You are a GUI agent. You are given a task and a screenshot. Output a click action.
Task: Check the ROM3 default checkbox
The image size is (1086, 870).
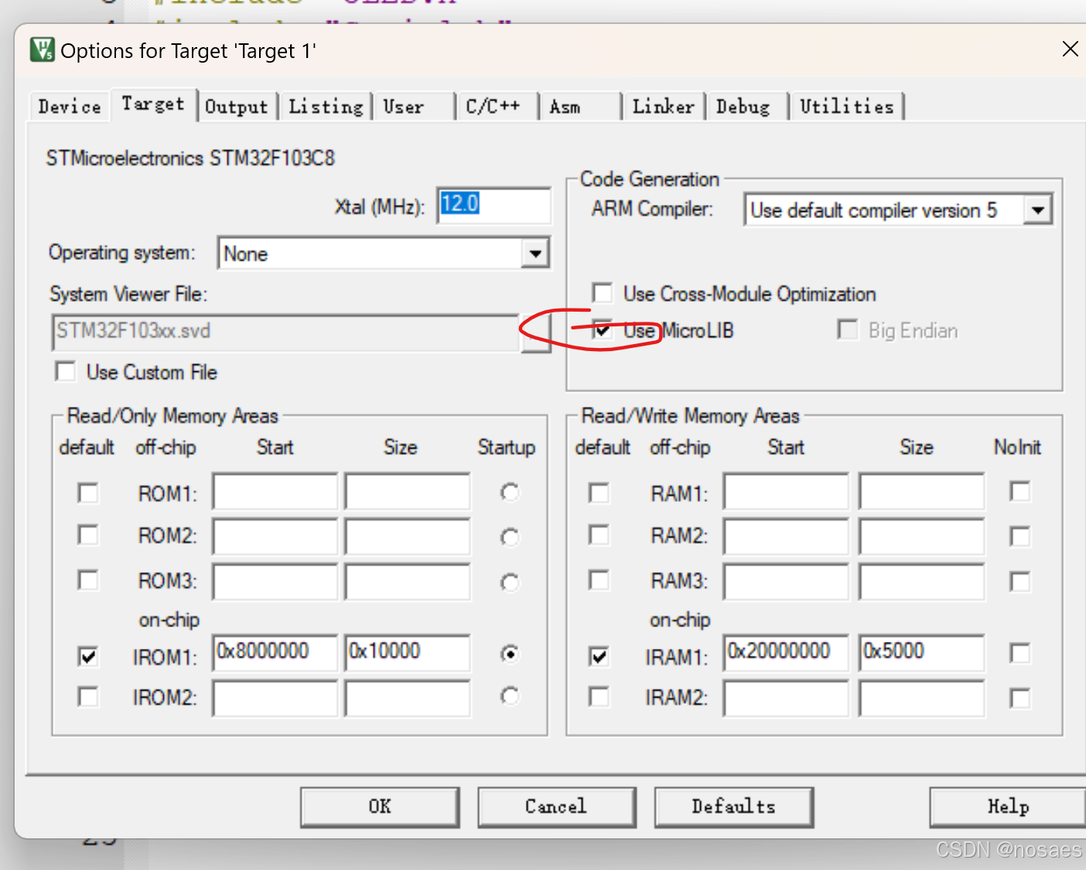coord(88,580)
